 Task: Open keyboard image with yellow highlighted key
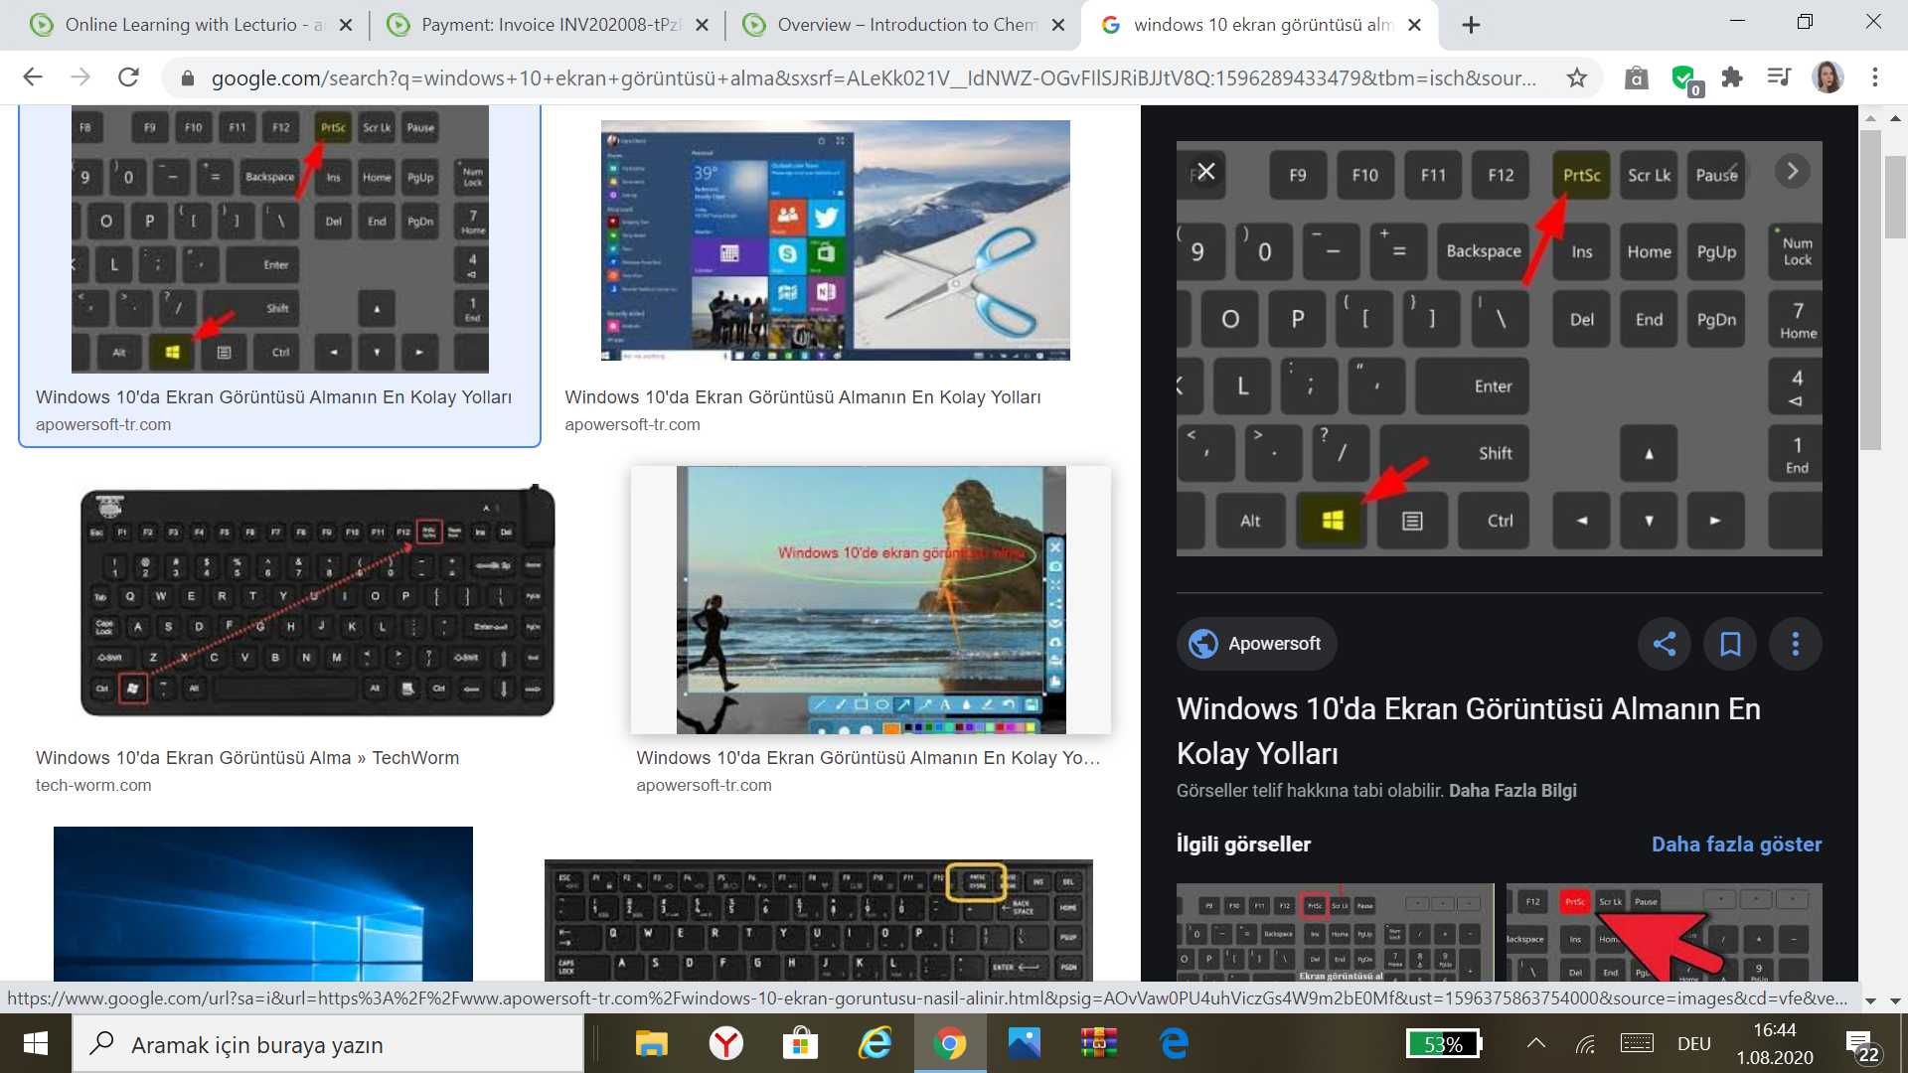tap(819, 921)
